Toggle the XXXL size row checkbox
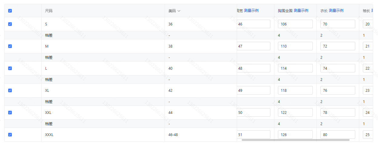 pos(10,135)
